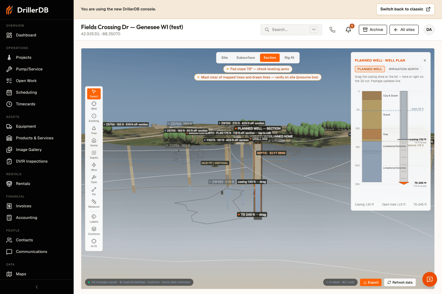Click the Pad slope 7.8° warning
The width and height of the screenshot is (442, 294).
pyautogui.click(x=258, y=69)
